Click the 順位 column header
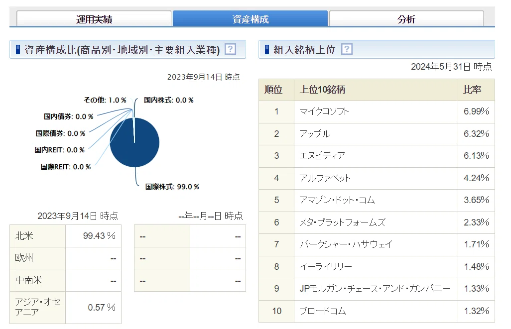Image resolution: width=511 pixels, height=329 pixels. click(x=276, y=90)
